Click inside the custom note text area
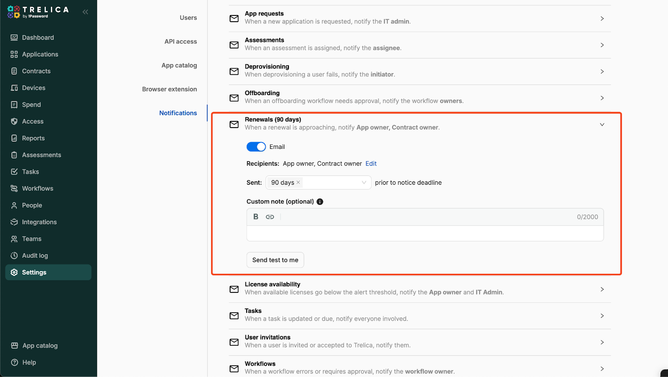Viewport: 668px width, 377px height. 425,234
